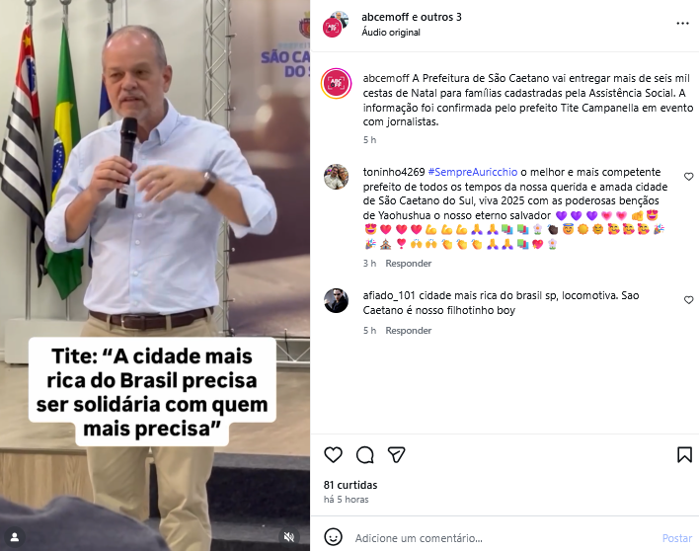View the 81 curtidas list
The width and height of the screenshot is (699, 551).
point(350,485)
